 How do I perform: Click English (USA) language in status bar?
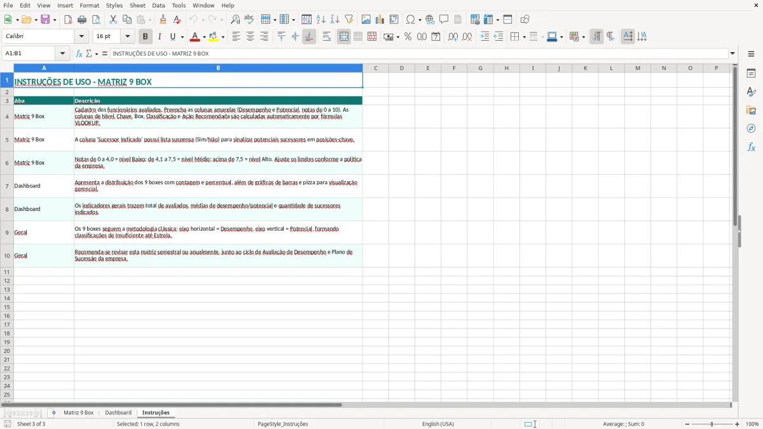point(438,424)
